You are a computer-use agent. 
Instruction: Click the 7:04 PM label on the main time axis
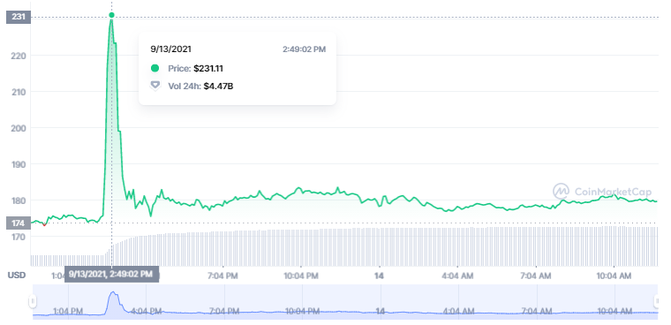[222, 276]
